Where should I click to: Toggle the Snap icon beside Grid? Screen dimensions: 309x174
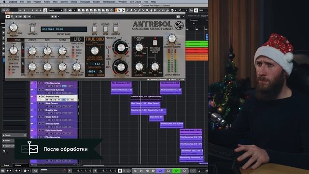pyautogui.click(x=196, y=10)
